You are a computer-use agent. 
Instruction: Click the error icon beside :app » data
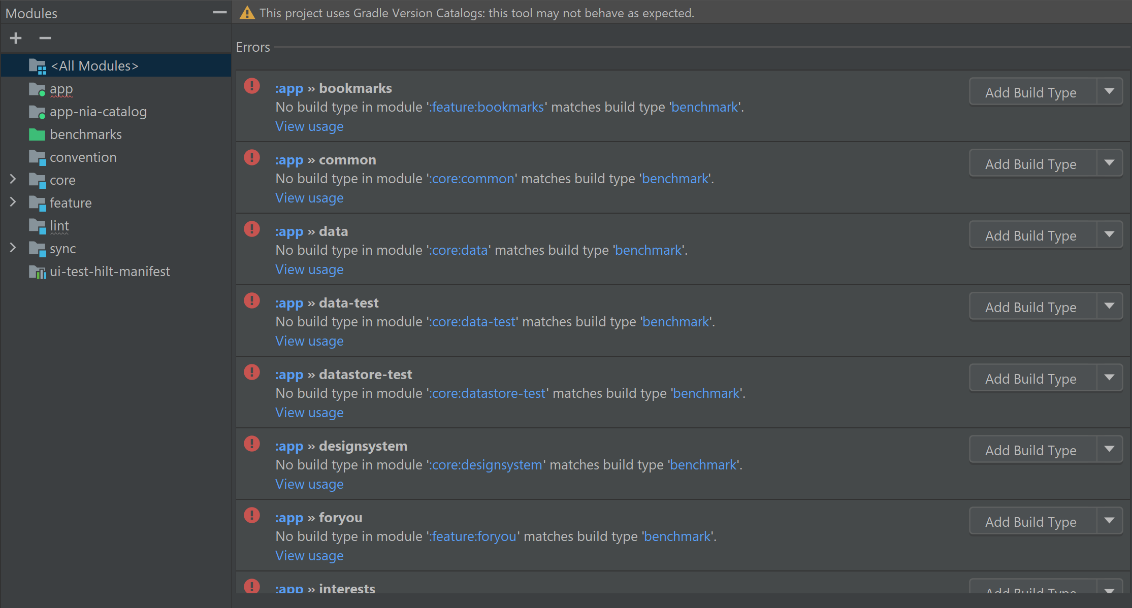pyautogui.click(x=252, y=229)
